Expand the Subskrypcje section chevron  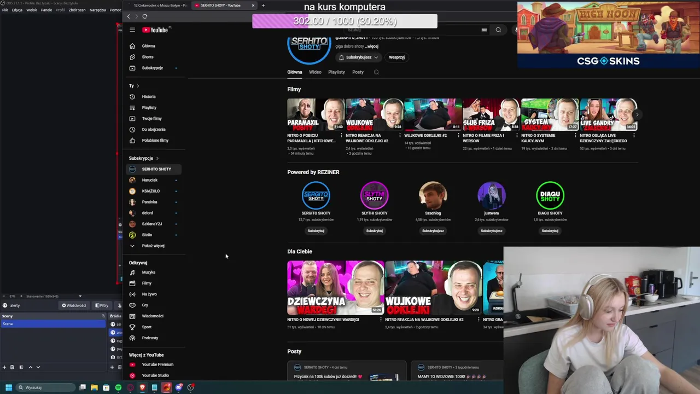click(157, 159)
